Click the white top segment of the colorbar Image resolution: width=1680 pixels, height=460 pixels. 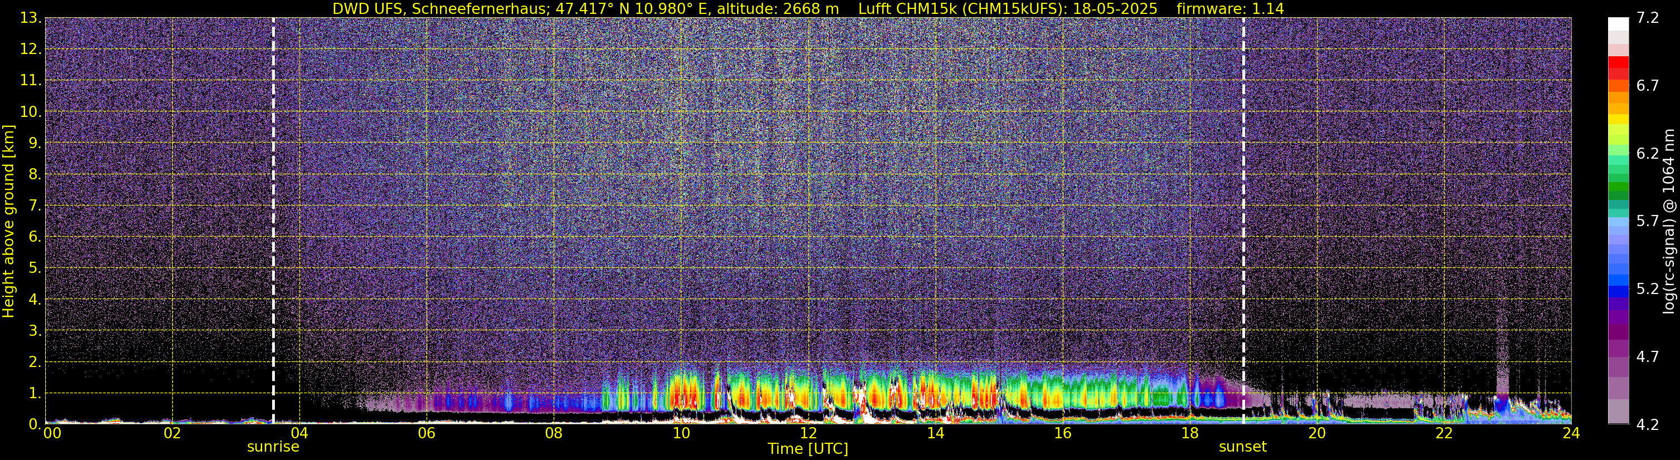point(1618,24)
